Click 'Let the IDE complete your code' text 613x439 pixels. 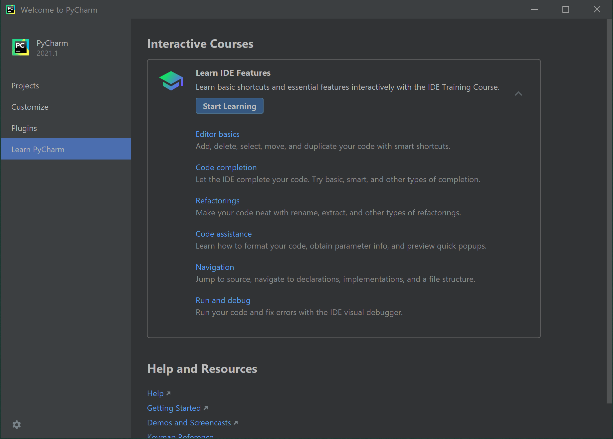pyautogui.click(x=338, y=179)
